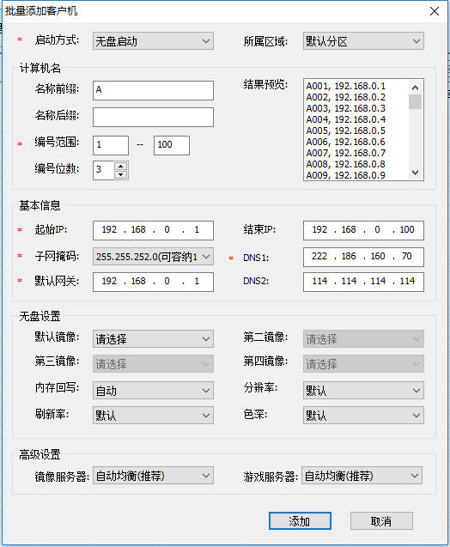Open the 内存回写 dropdown
This screenshot has height=547, width=450.
click(x=153, y=390)
